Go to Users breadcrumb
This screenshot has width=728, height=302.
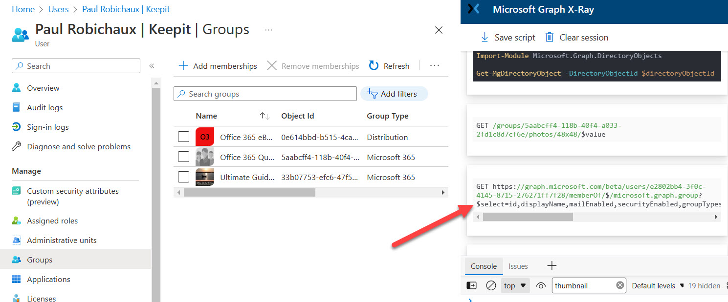tap(58, 9)
